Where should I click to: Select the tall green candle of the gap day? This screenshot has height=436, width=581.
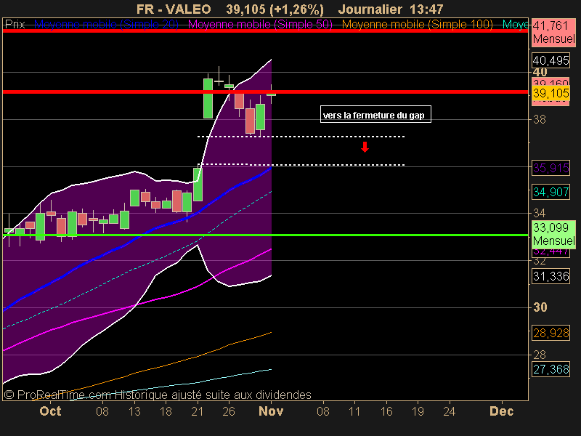click(208, 98)
